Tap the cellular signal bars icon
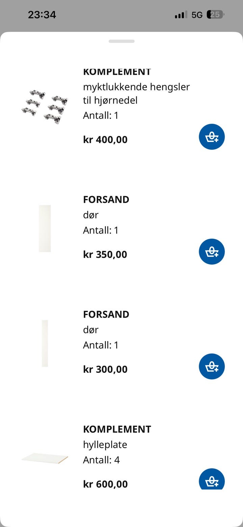Image resolution: width=243 pixels, height=527 pixels. [x=181, y=15]
